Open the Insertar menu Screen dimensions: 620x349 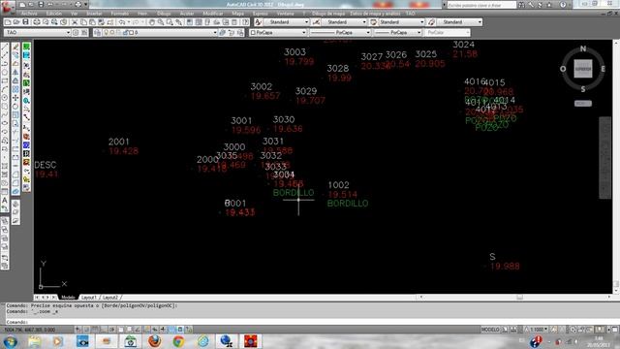tap(94, 14)
